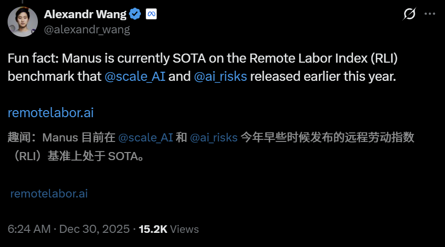Open the remotelabor.ai link under English text

51,112
